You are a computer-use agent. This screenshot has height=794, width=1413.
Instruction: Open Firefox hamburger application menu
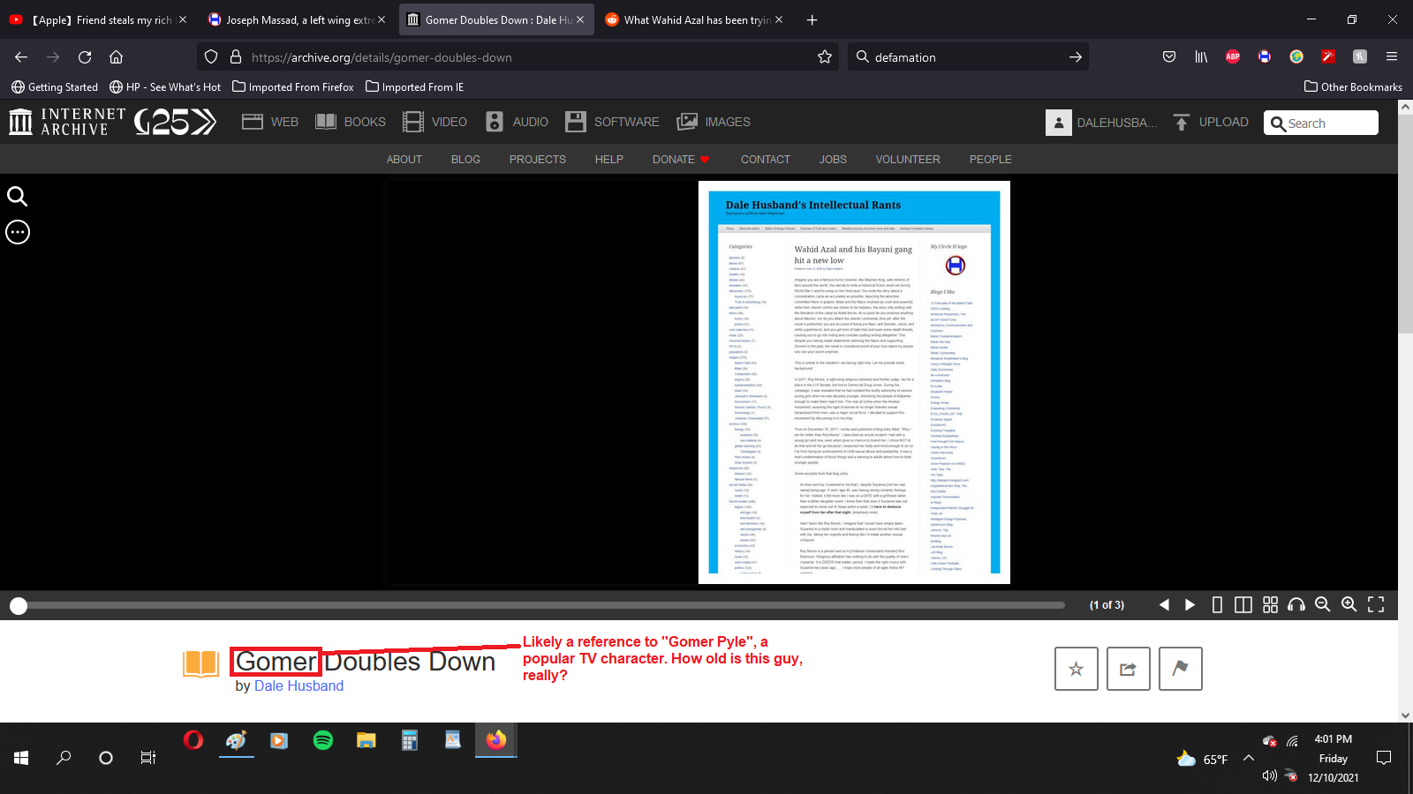tap(1392, 56)
